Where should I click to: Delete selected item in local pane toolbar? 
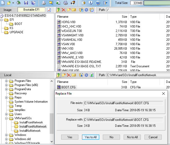69,75
